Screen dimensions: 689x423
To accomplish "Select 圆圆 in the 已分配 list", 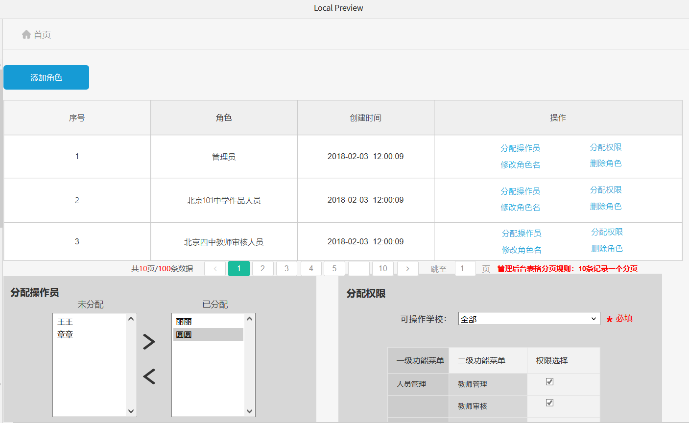I will pos(208,334).
